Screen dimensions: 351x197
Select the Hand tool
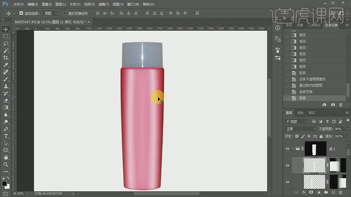pos(6,157)
